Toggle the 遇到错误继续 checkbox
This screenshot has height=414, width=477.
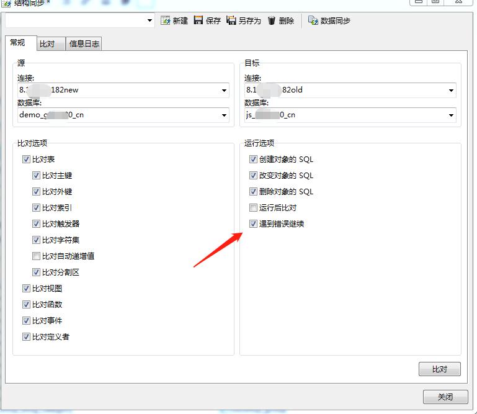click(253, 224)
